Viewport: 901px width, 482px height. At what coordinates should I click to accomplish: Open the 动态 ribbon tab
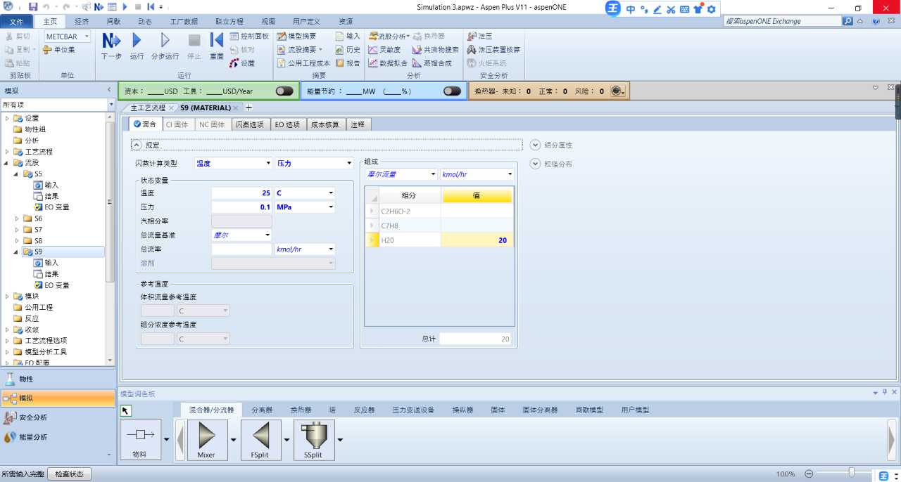click(145, 21)
